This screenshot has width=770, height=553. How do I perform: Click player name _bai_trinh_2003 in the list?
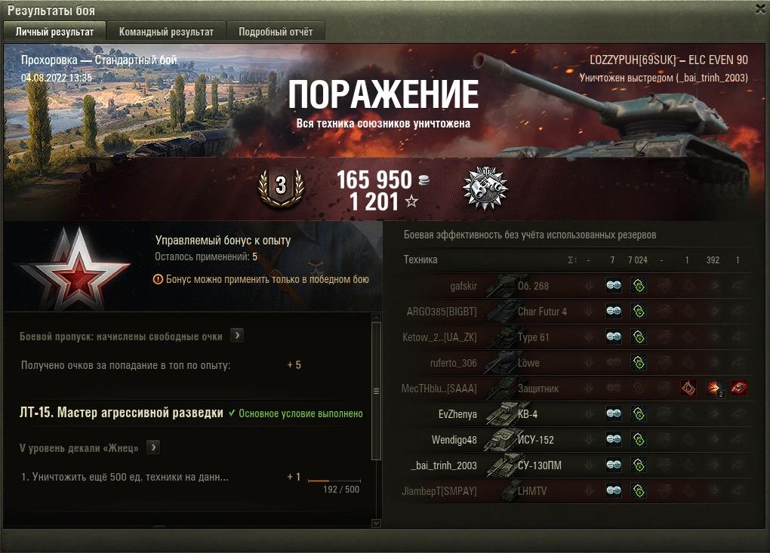445,465
